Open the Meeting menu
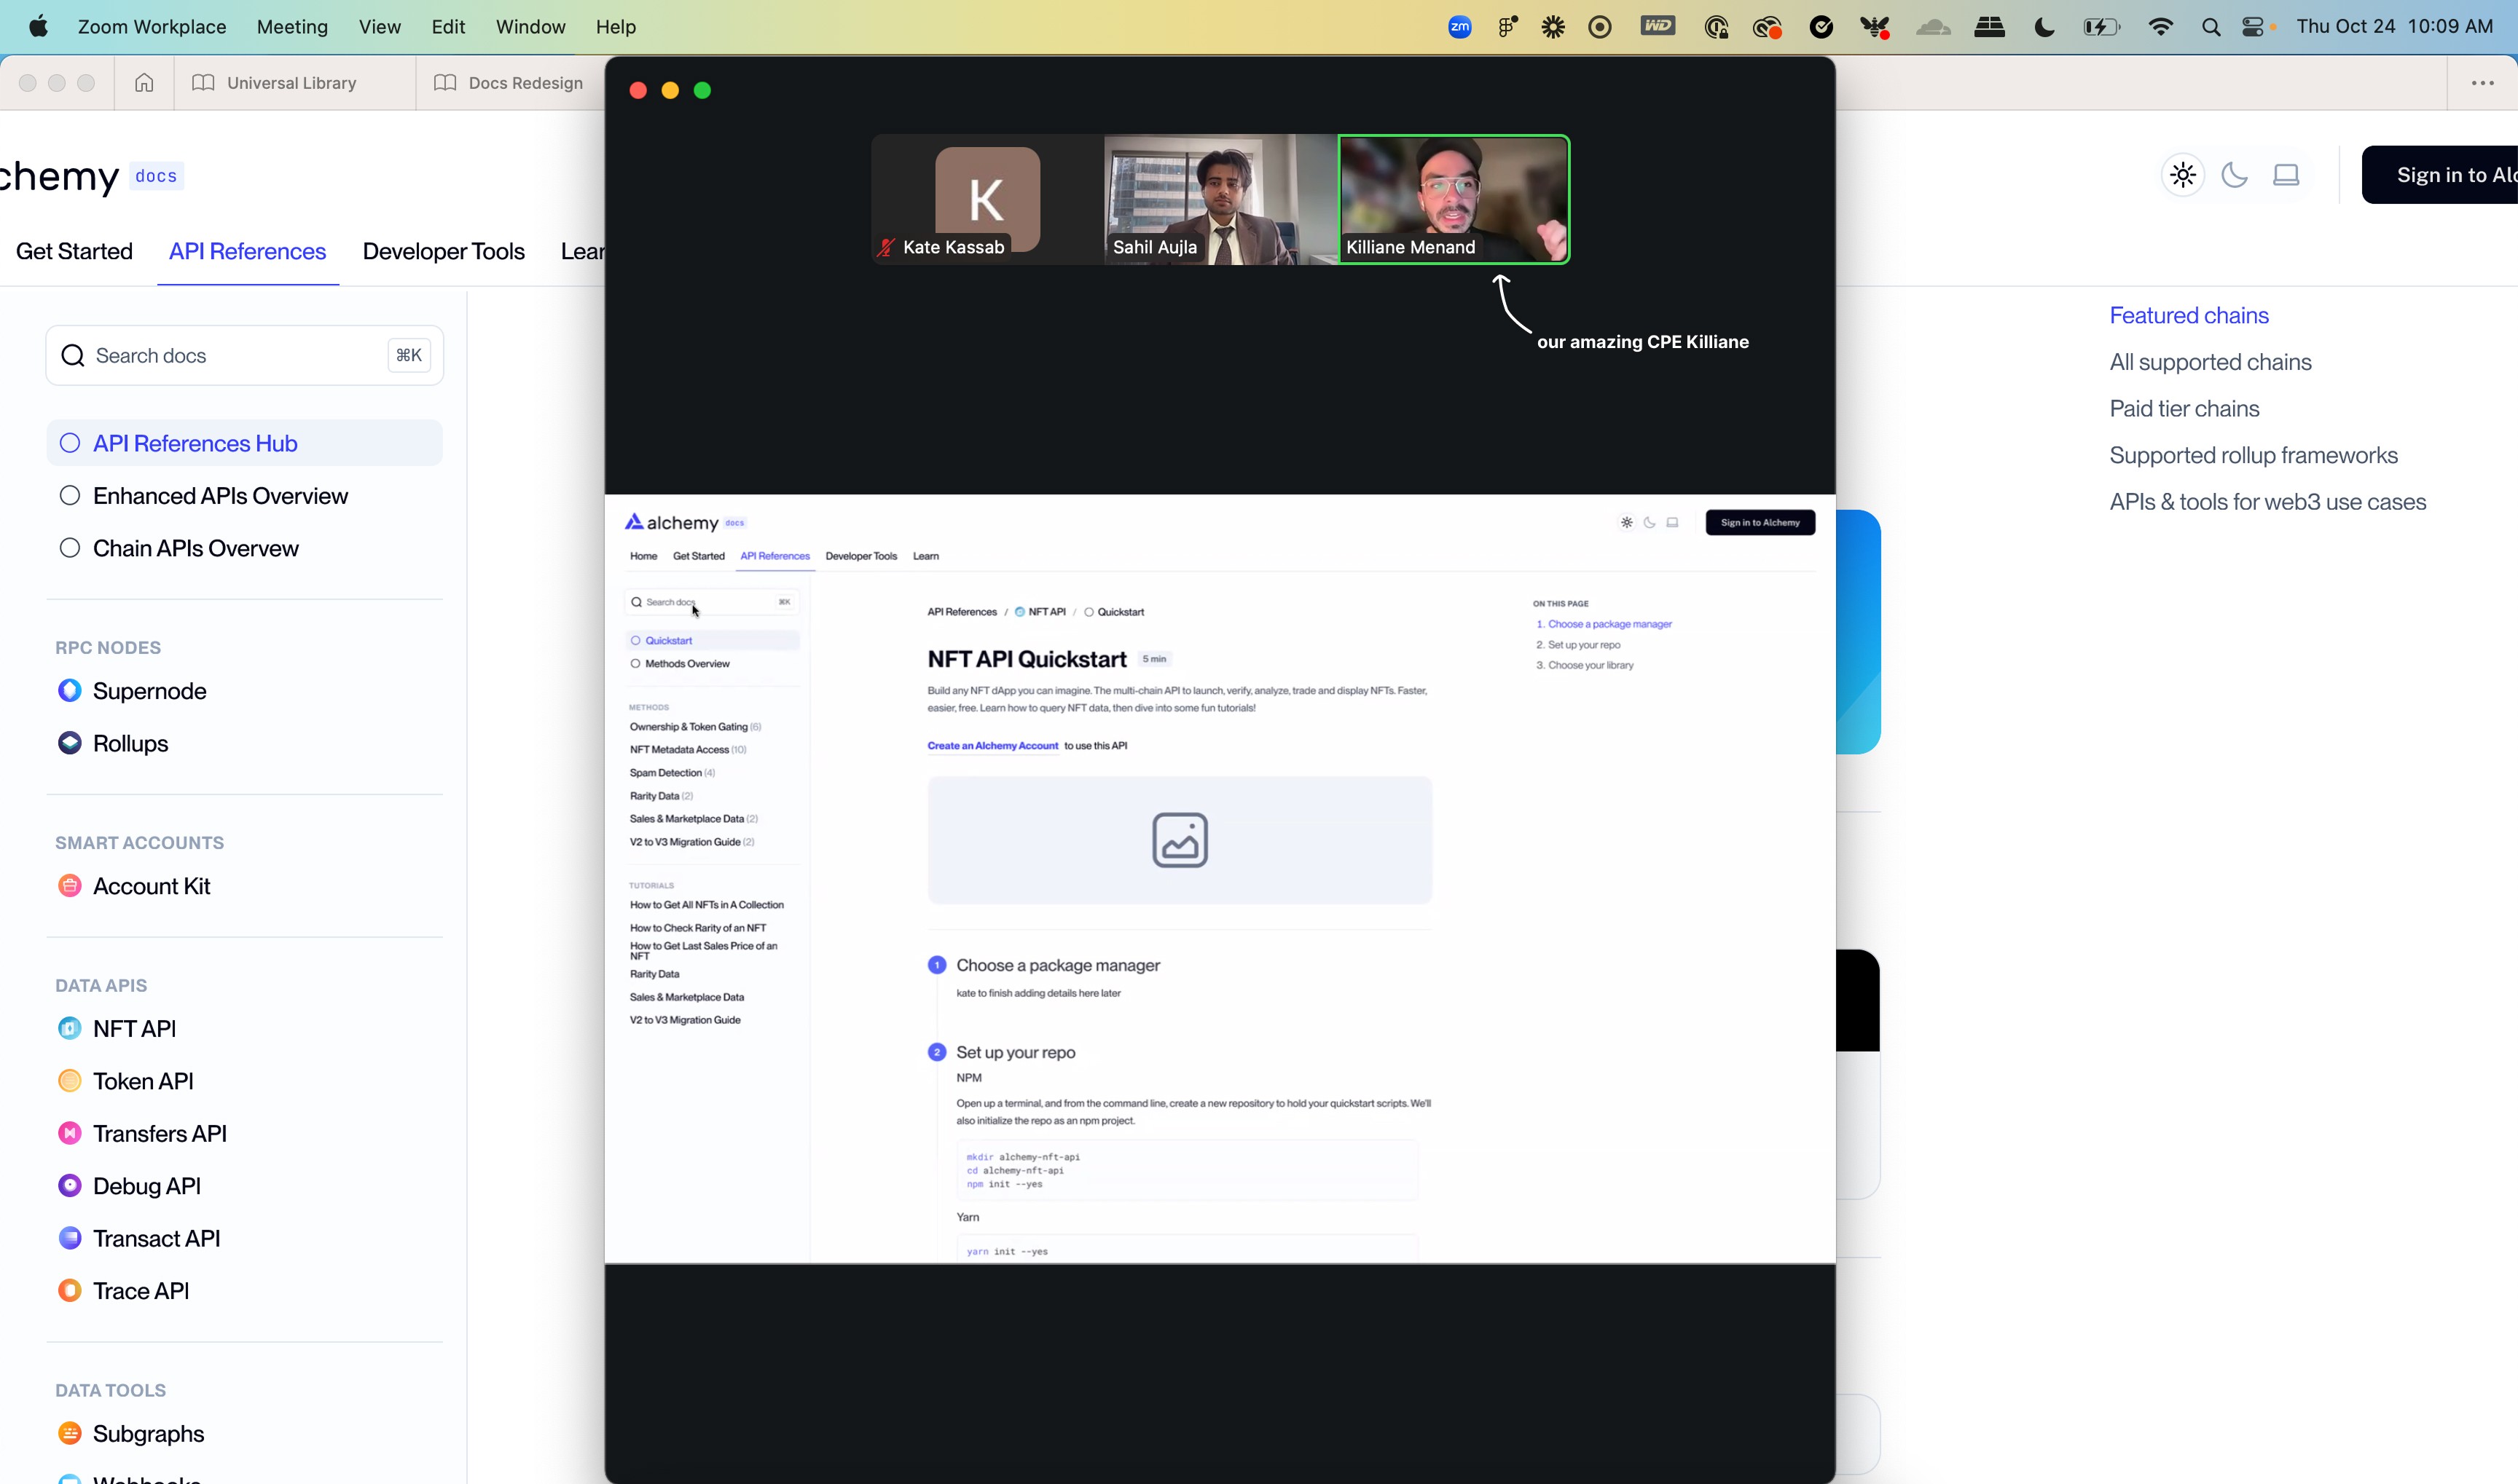The image size is (2518, 1484). pos(292,27)
